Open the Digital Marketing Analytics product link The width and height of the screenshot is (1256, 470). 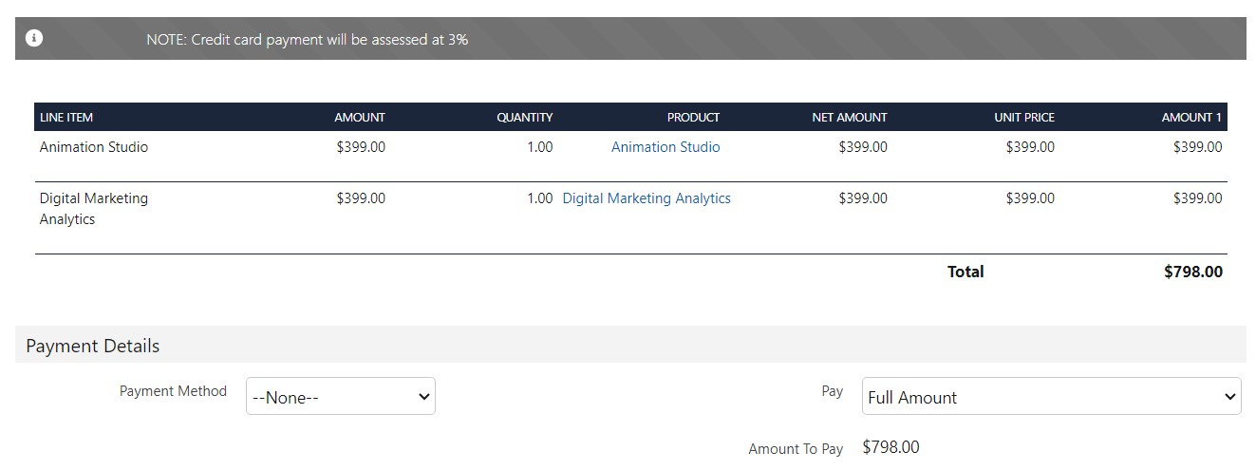647,198
